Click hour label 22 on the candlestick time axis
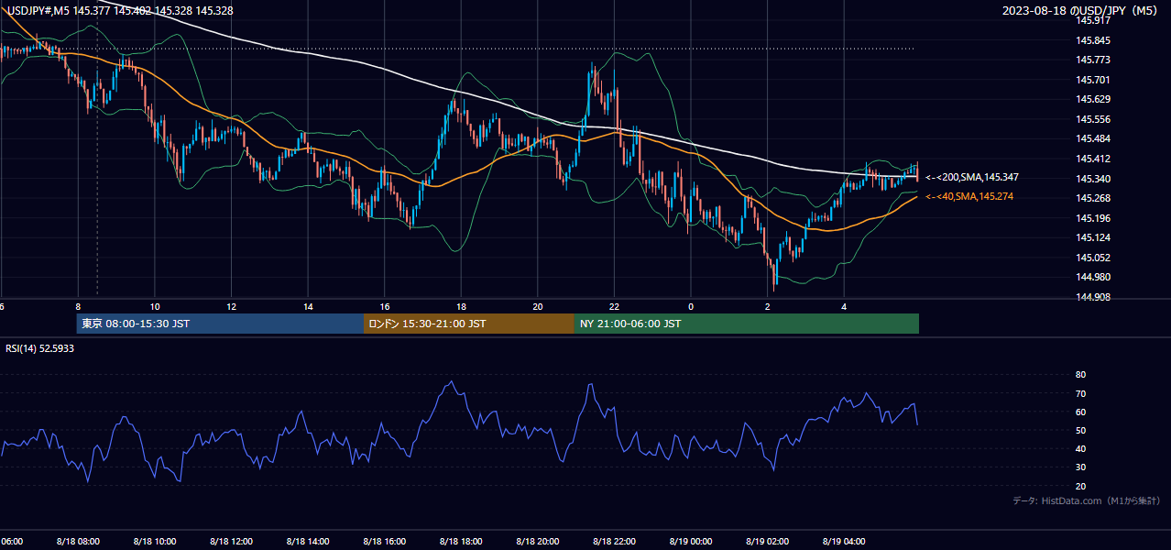 tap(614, 306)
